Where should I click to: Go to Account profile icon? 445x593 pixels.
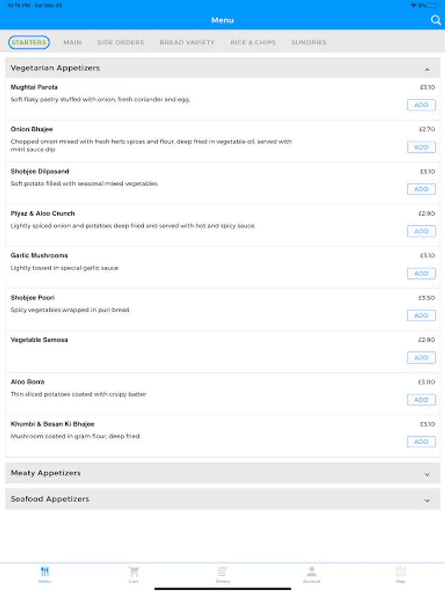[312, 571]
